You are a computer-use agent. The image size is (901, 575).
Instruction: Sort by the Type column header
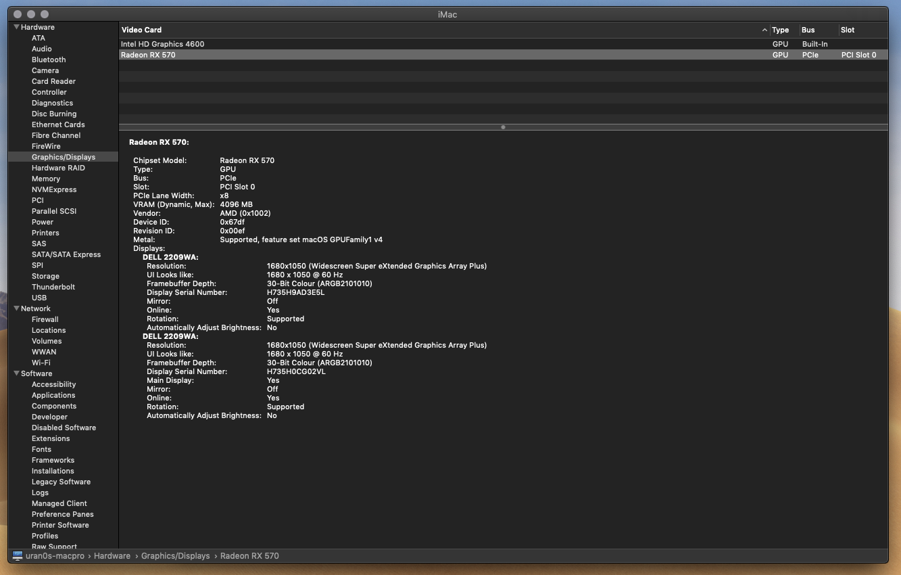point(781,30)
